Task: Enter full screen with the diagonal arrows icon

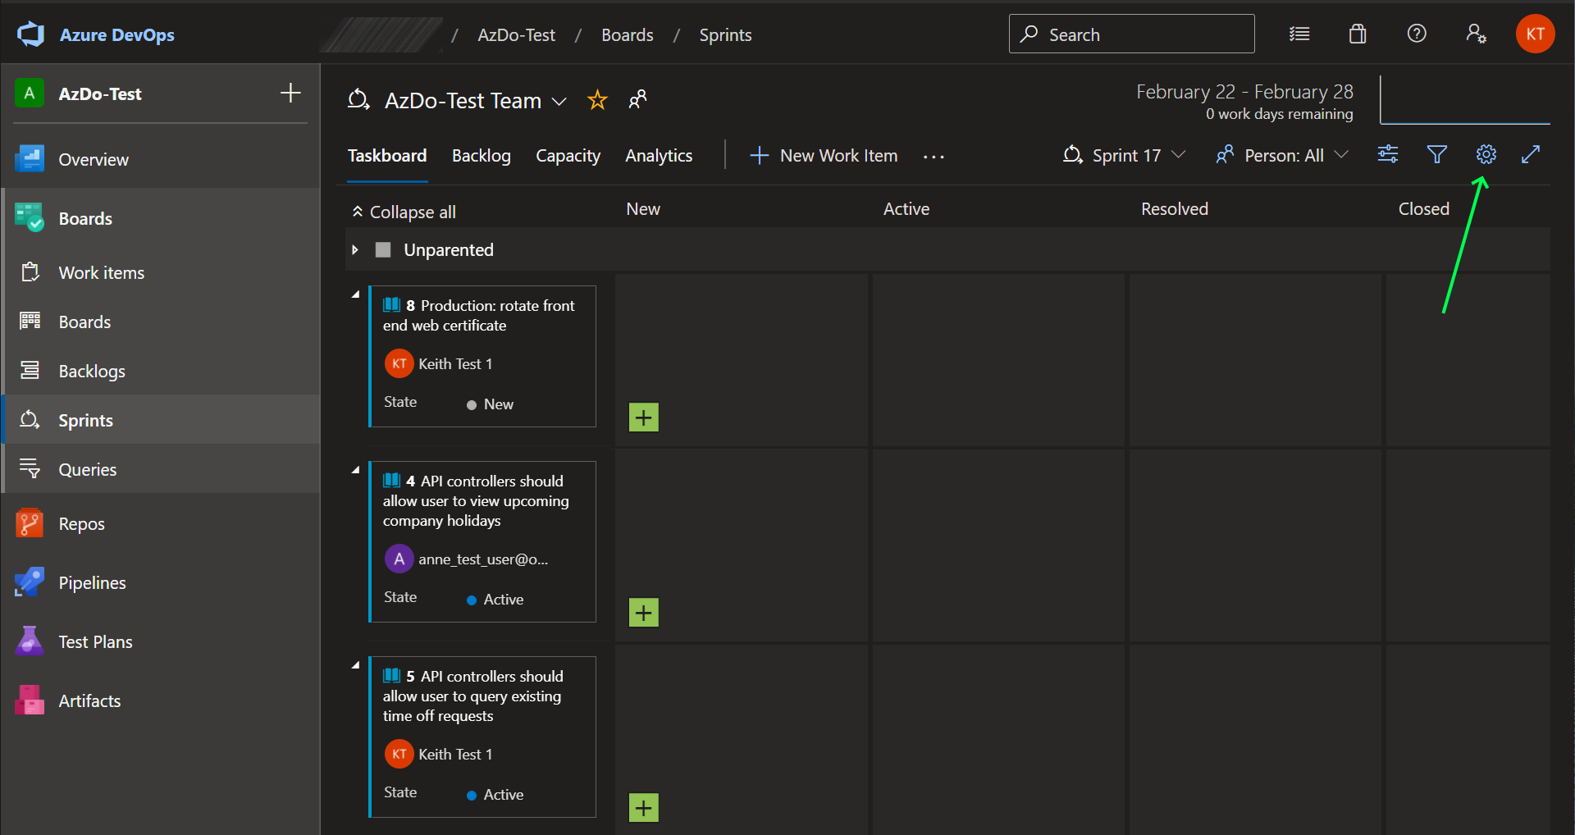Action: (x=1532, y=154)
